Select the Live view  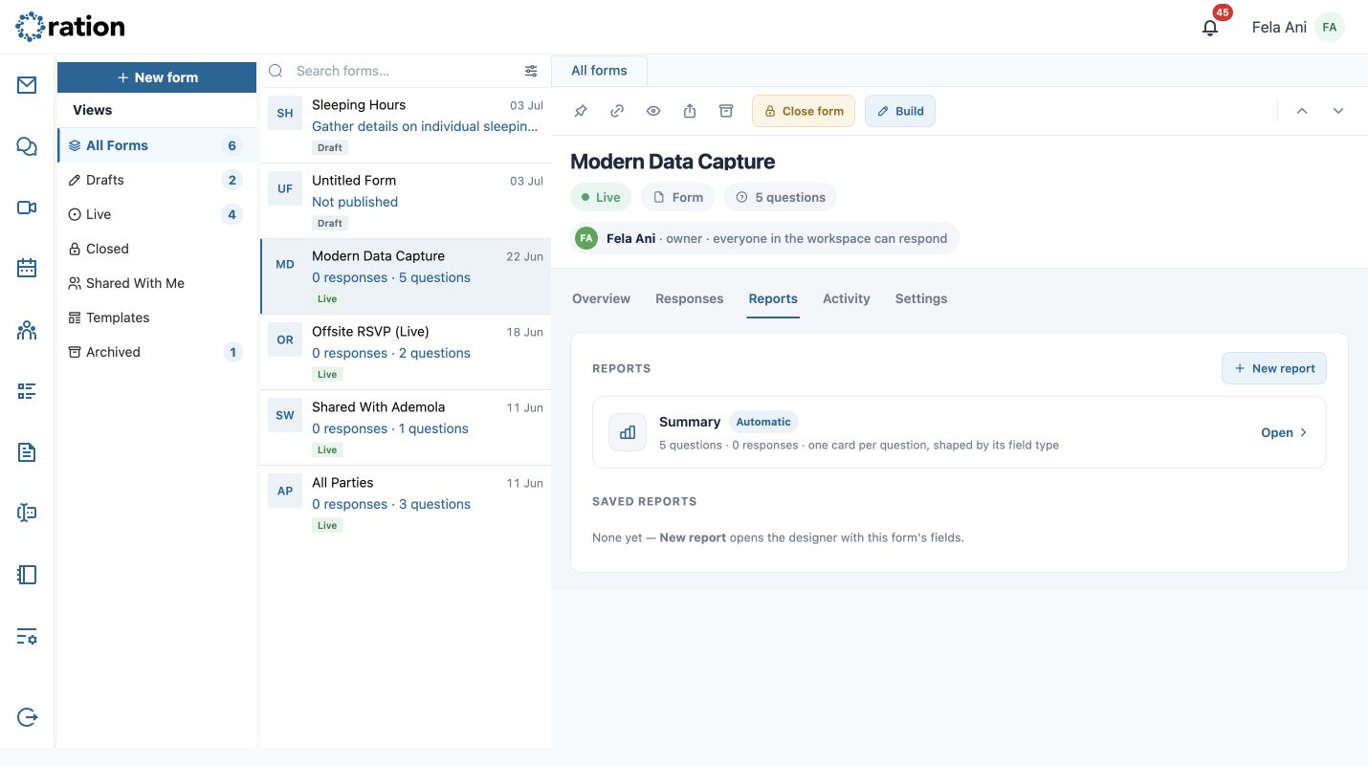click(x=156, y=214)
